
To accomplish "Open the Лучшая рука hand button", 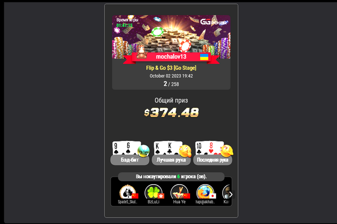I will point(171,160).
